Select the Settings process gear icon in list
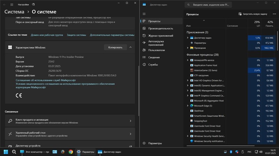The image size is (279, 156). pyautogui.click(x=191, y=43)
